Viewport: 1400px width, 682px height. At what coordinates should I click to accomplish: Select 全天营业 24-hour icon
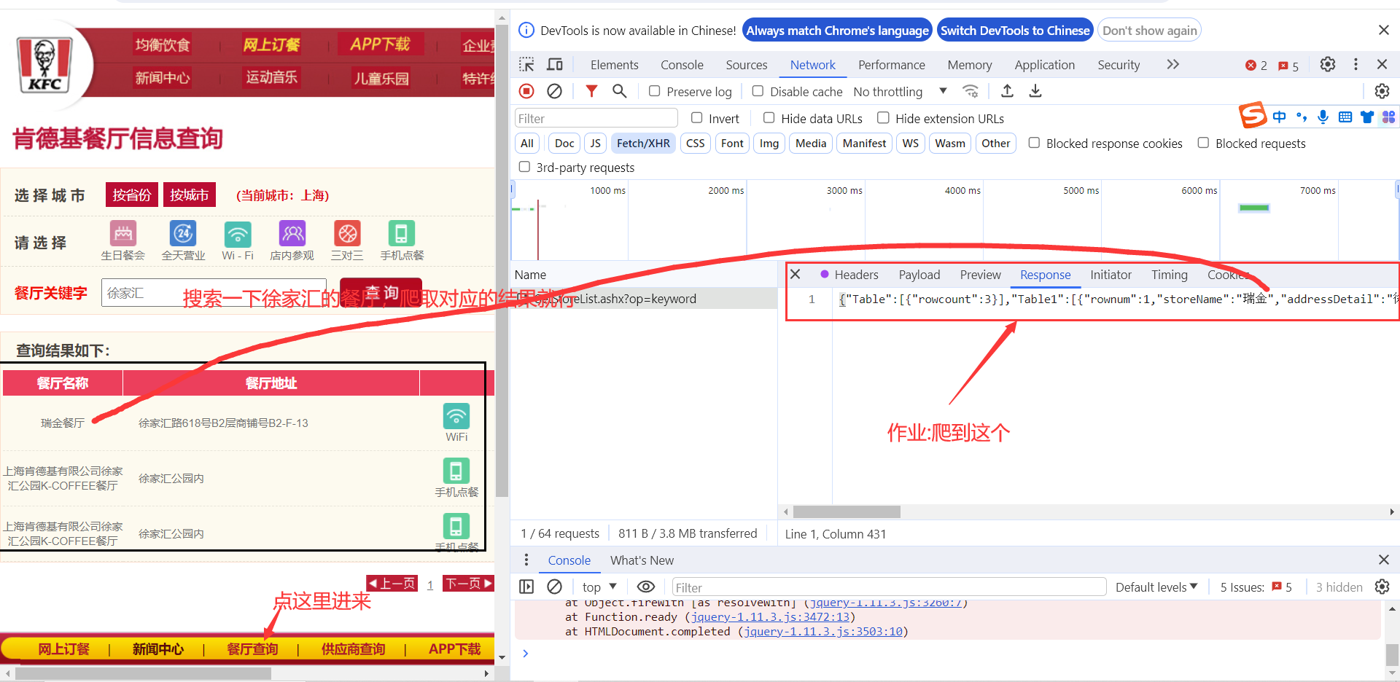pyautogui.click(x=183, y=234)
